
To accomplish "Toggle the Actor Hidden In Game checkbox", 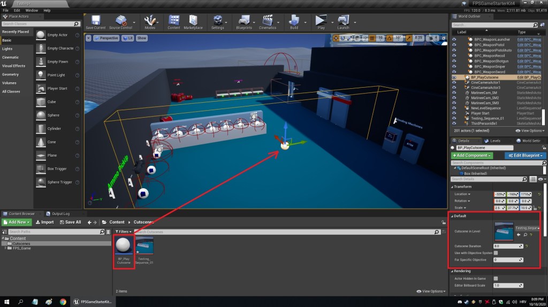I will (496, 279).
